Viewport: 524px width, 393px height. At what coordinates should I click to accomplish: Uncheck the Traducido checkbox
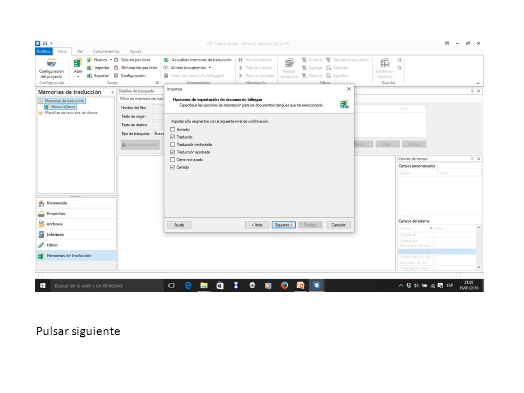tap(173, 137)
